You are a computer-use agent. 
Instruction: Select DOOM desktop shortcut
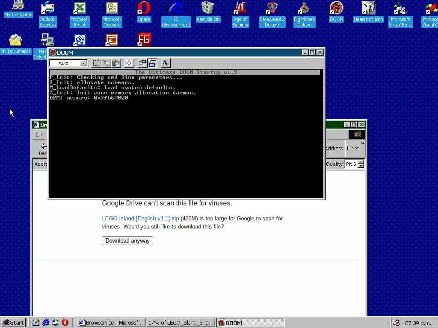[336, 12]
